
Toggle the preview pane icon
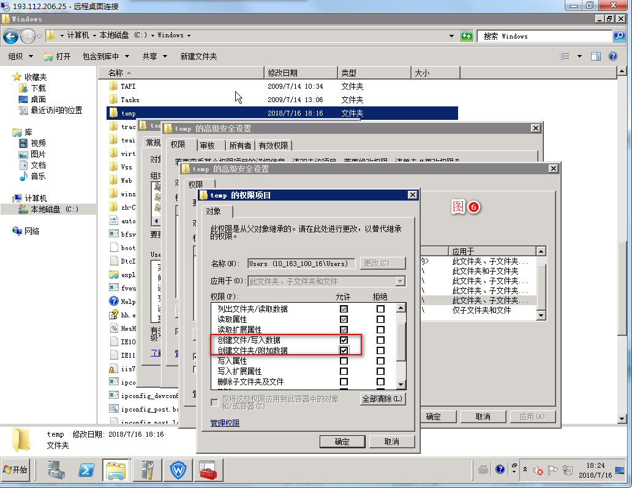pos(595,56)
